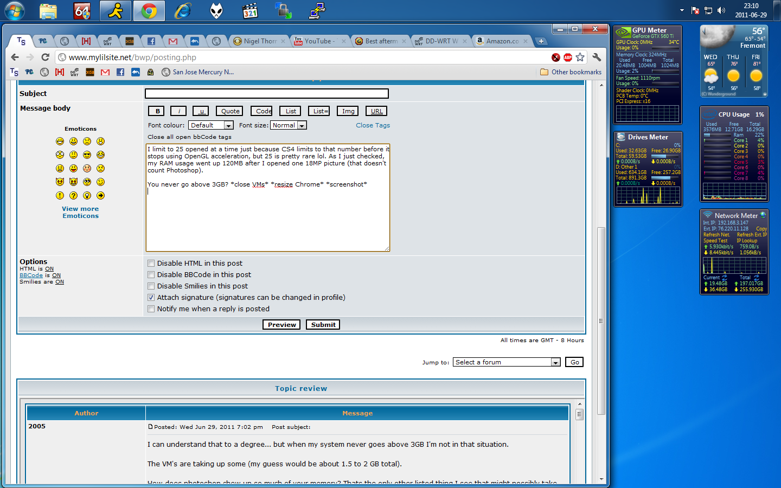Click the Alienware head taskbar icon
The width and height of the screenshot is (781, 488).
click(216, 11)
